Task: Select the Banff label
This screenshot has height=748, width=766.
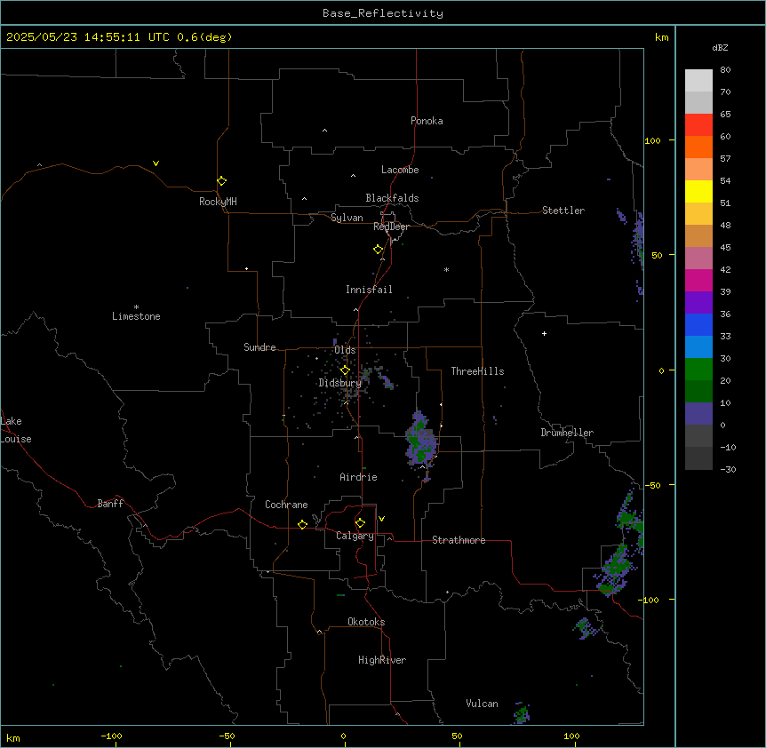Action: 110,504
